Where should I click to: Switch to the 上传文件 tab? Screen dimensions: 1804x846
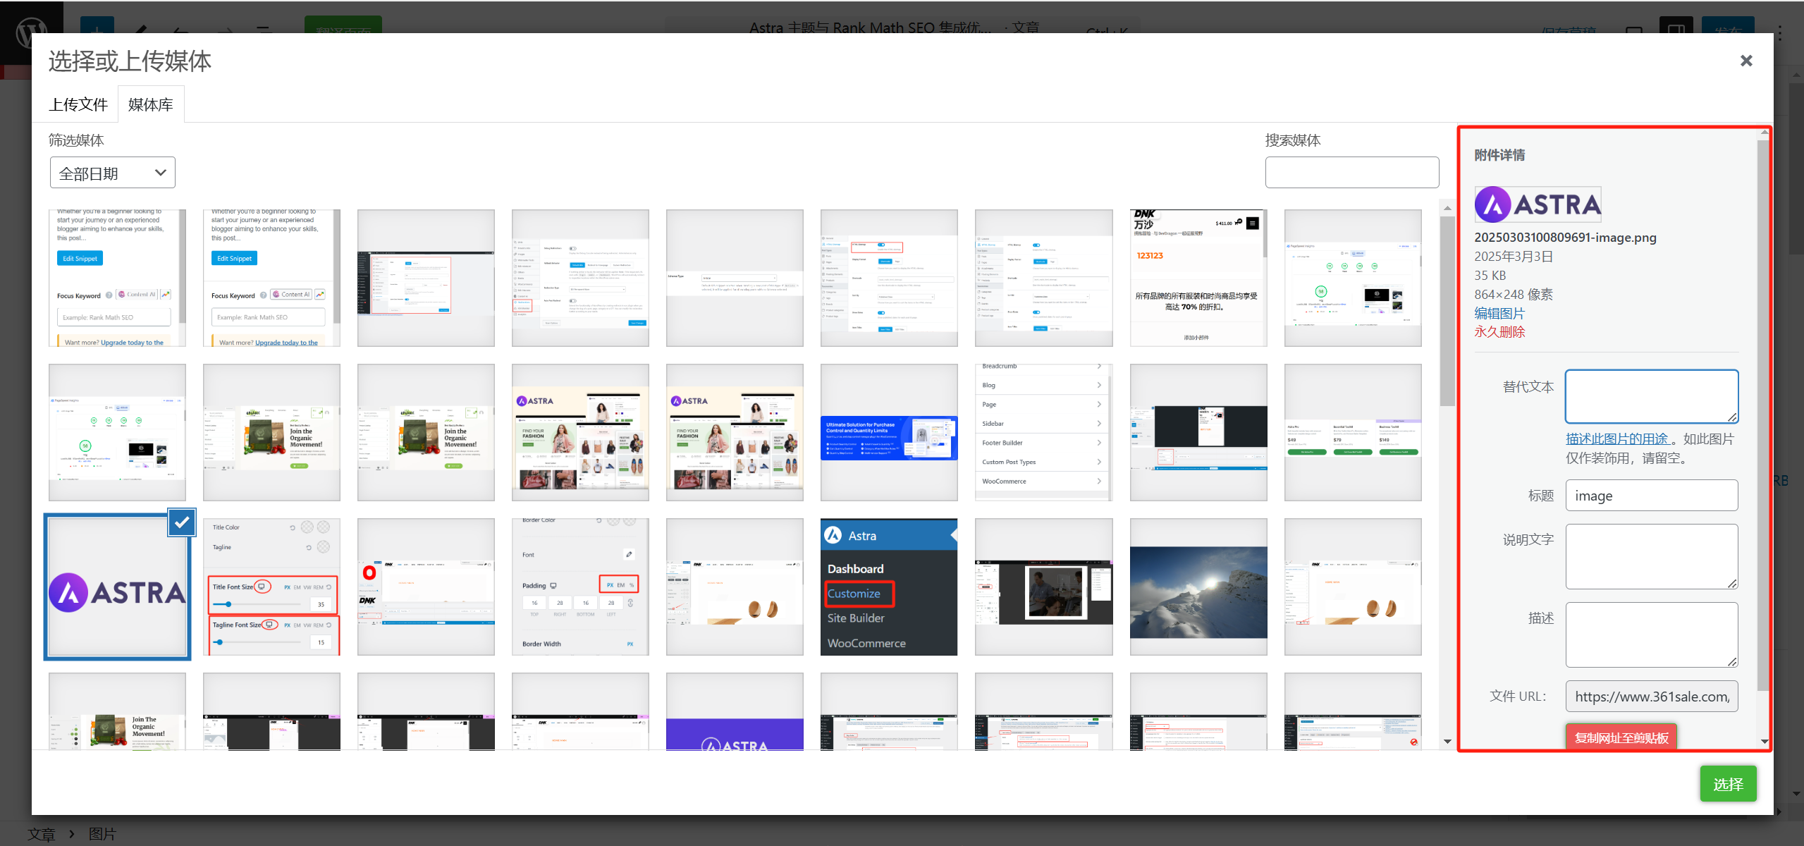tap(78, 104)
